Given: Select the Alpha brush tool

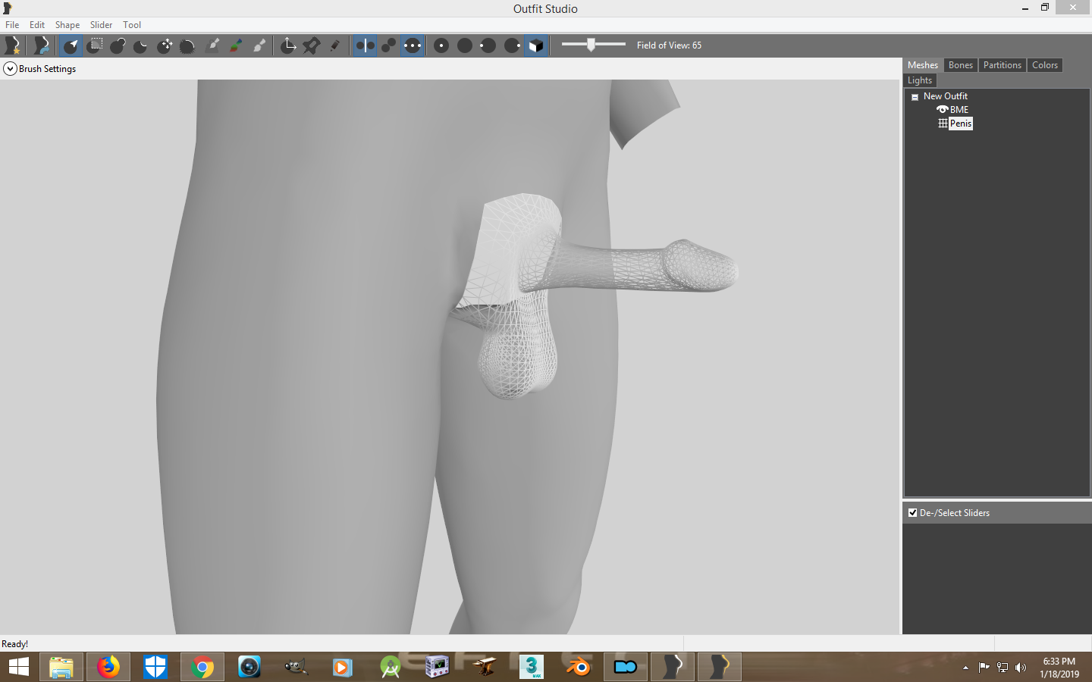Looking at the screenshot, I should tap(259, 45).
